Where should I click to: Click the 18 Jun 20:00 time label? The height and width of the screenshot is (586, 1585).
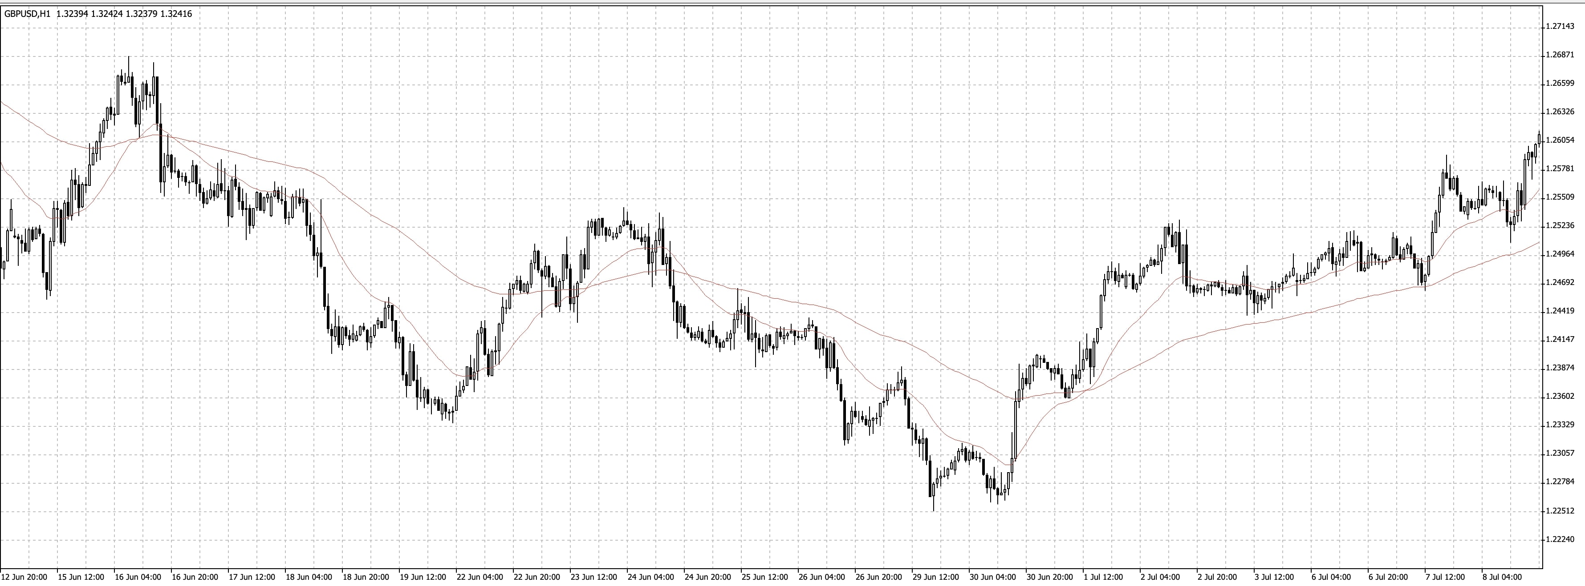(x=366, y=578)
